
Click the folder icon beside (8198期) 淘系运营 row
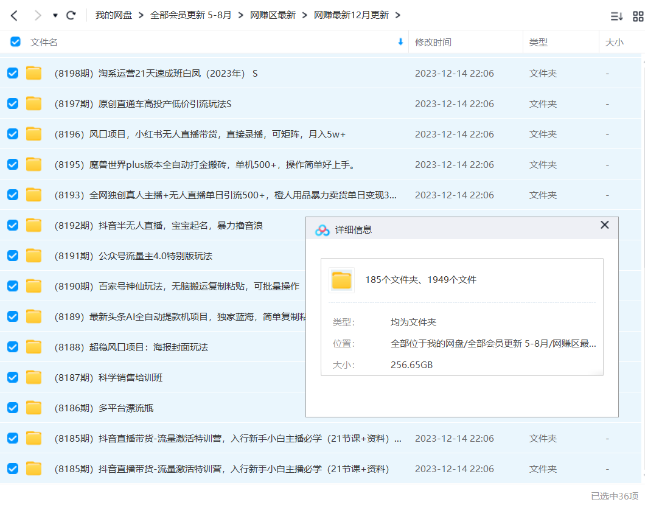coord(33,73)
